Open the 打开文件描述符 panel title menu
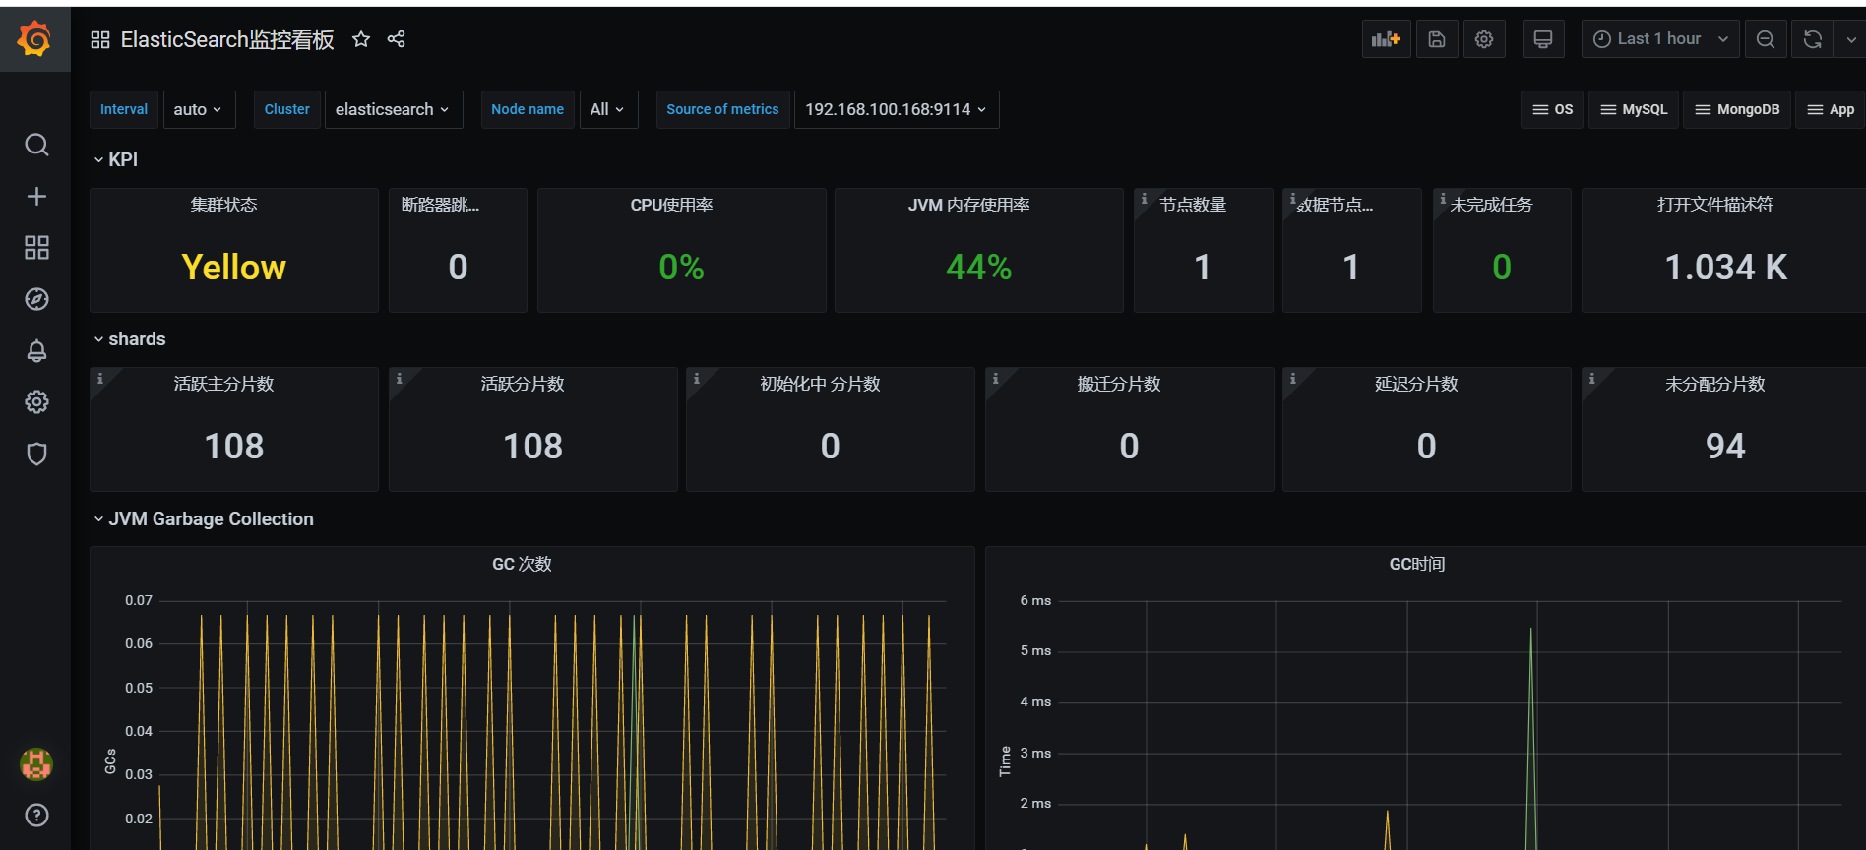1866x850 pixels. coord(1715,205)
